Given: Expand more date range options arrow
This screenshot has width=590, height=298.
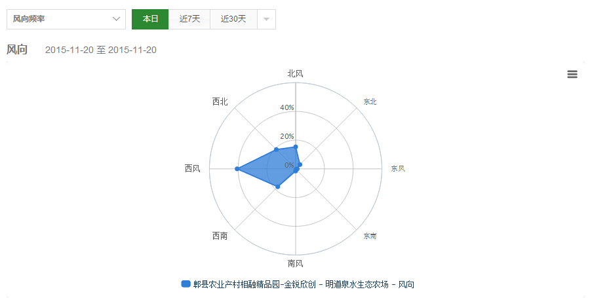Looking at the screenshot, I should [x=266, y=19].
